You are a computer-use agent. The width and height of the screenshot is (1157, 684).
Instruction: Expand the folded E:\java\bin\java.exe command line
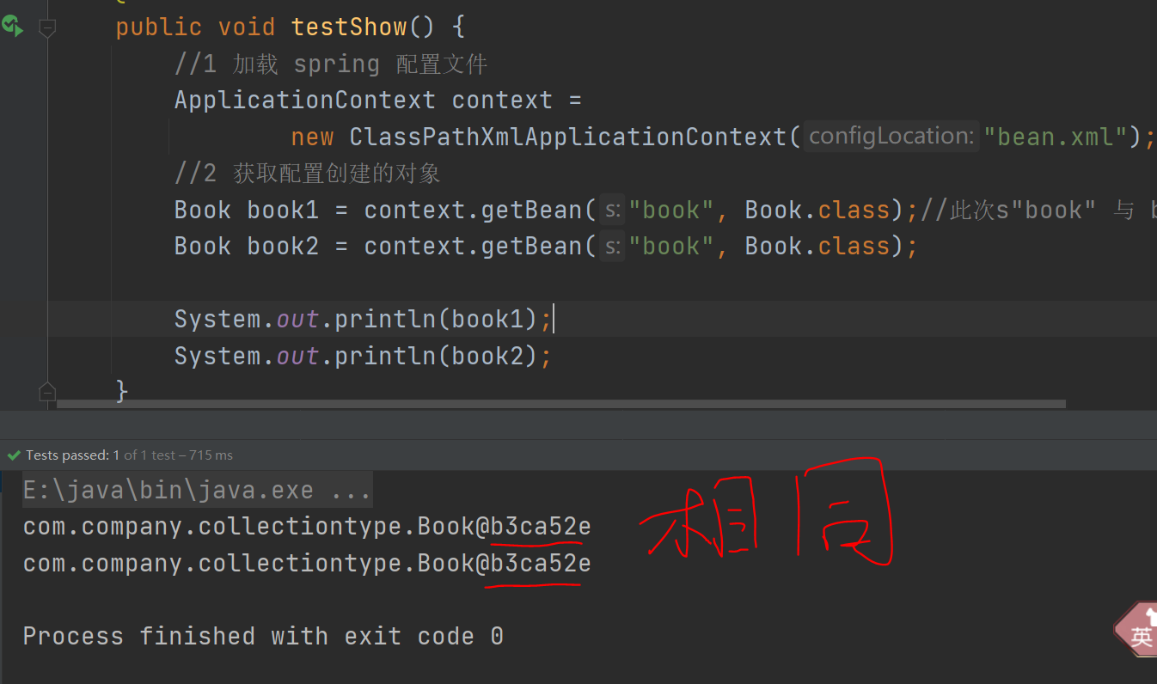click(197, 491)
